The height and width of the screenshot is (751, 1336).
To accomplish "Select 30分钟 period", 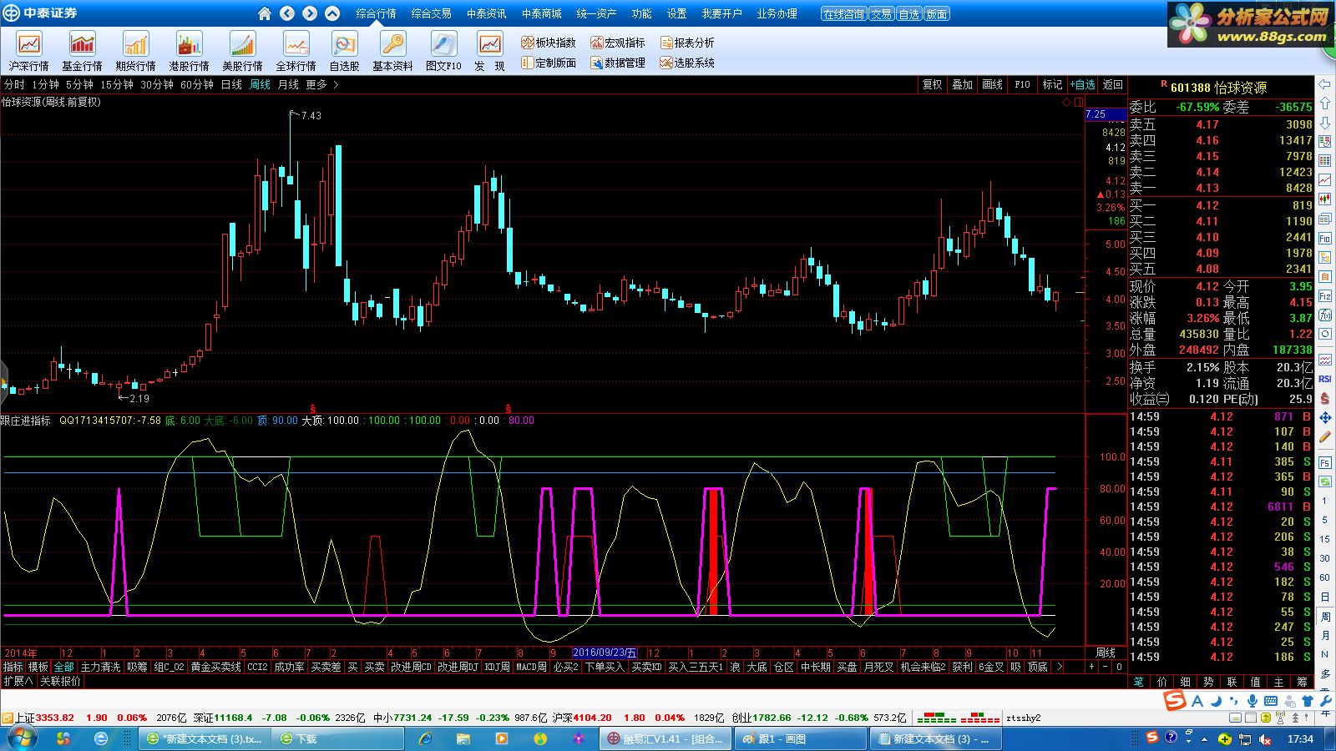I will coord(157,84).
